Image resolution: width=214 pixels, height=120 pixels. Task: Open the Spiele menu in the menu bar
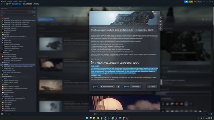tap(20, 1)
